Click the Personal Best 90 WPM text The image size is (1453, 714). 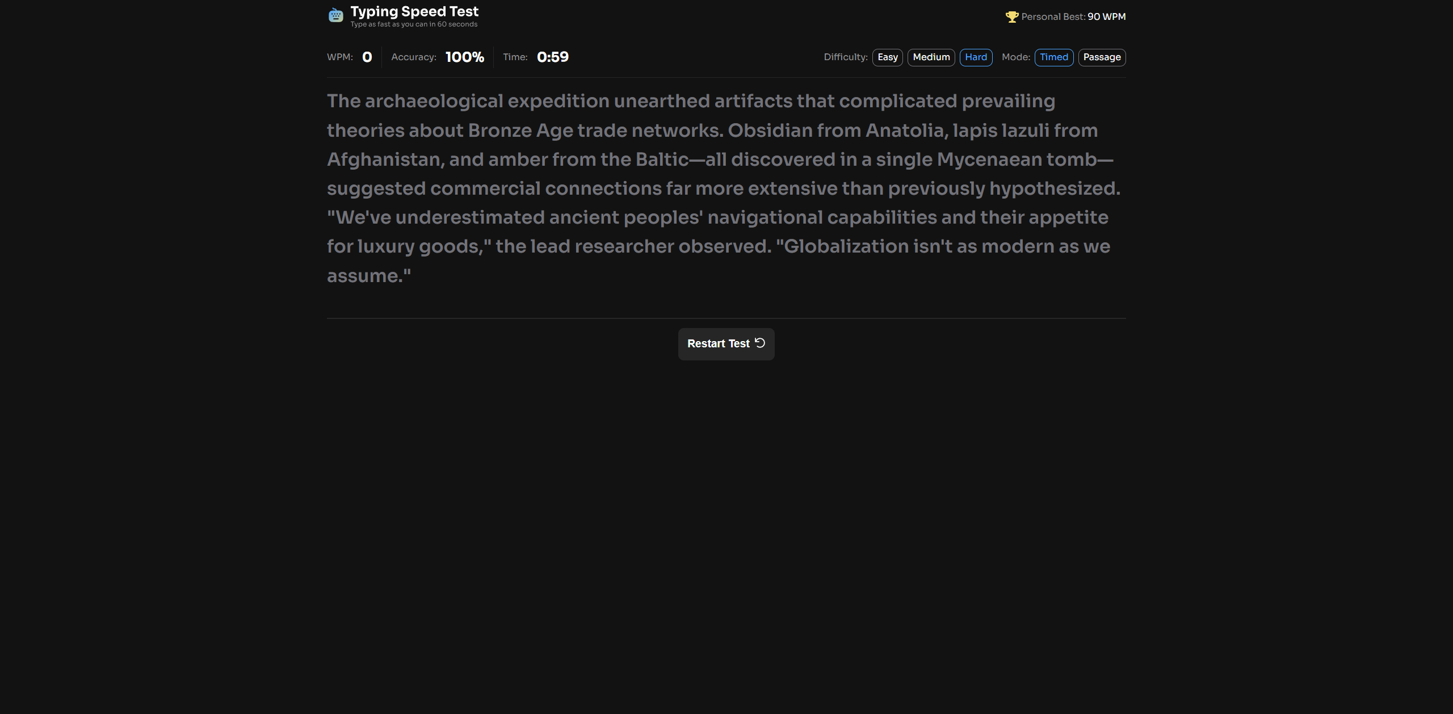pyautogui.click(x=1073, y=17)
